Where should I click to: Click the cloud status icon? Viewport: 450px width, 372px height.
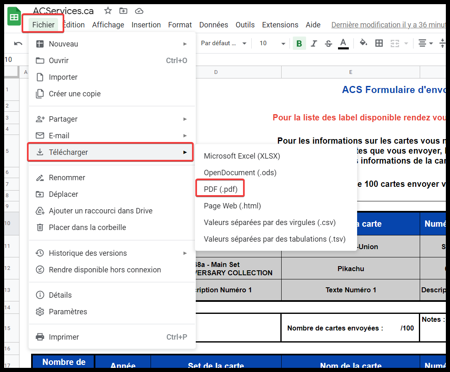point(139,11)
